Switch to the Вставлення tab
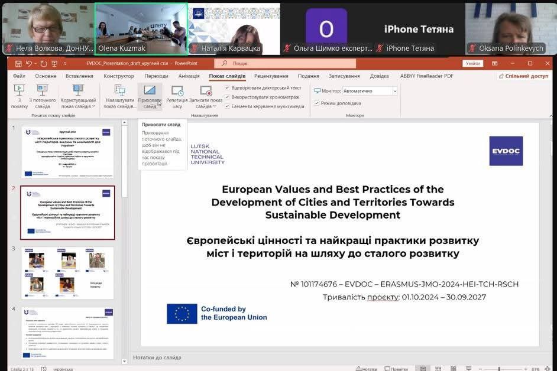The height and width of the screenshot is (371, 557). [79, 76]
